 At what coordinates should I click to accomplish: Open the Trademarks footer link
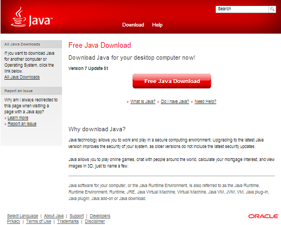click(68, 221)
